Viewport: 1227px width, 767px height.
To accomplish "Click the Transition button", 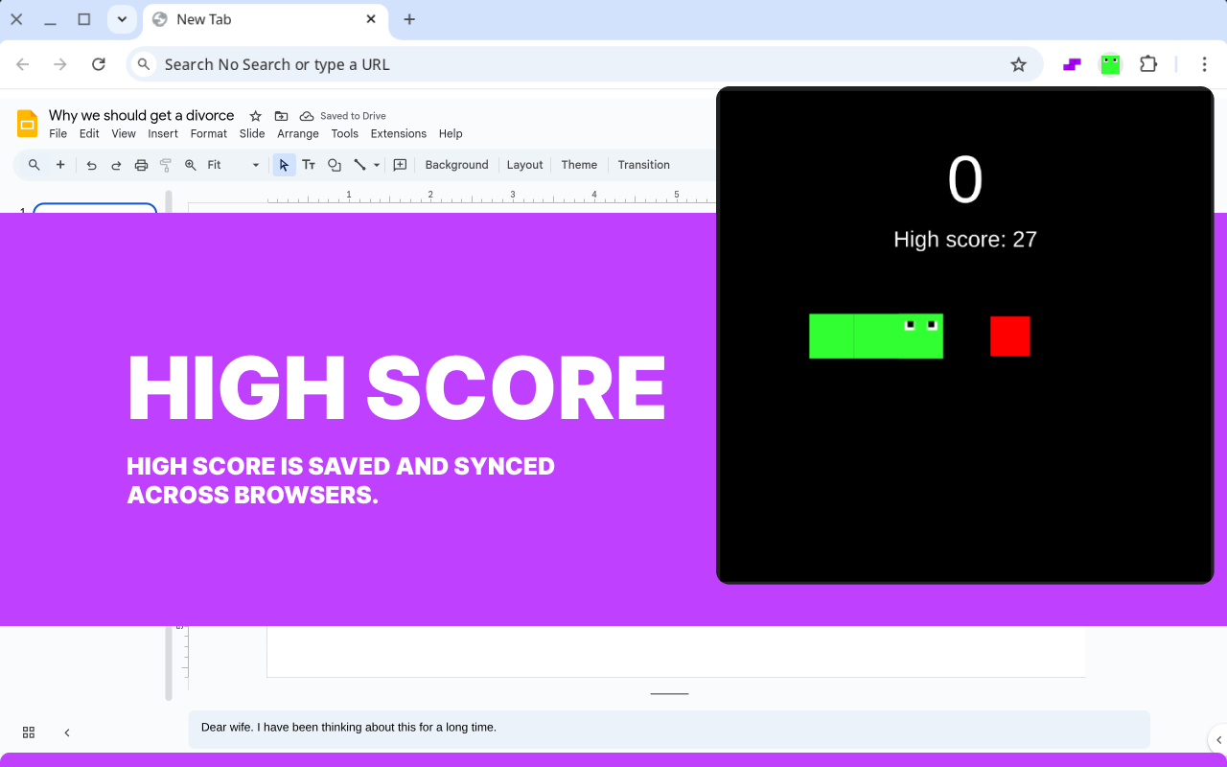I will pos(644,165).
